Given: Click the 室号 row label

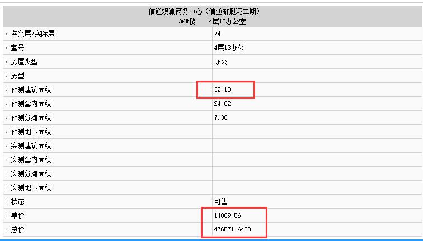Looking at the screenshot, I should [17, 48].
